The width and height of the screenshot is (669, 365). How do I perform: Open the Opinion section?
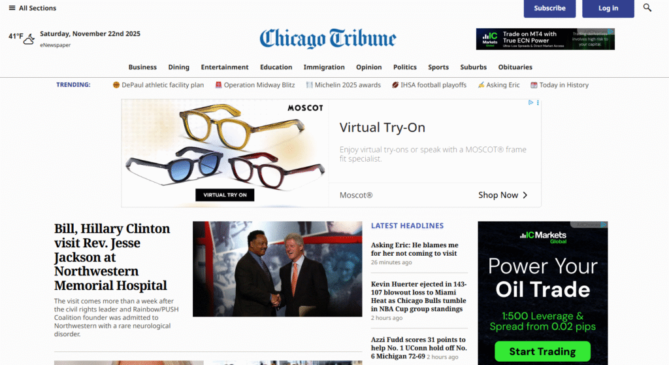click(x=368, y=67)
